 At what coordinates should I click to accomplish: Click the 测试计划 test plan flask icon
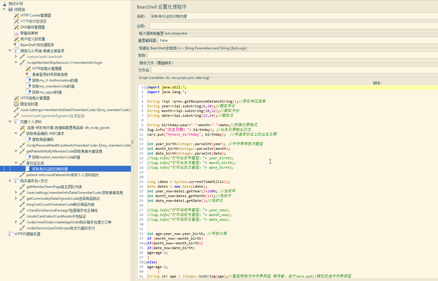4,4
